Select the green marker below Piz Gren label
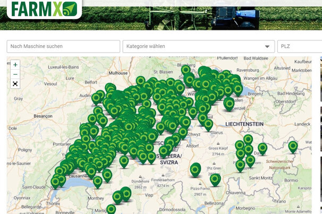322x214 pixels. [x=215, y=179]
